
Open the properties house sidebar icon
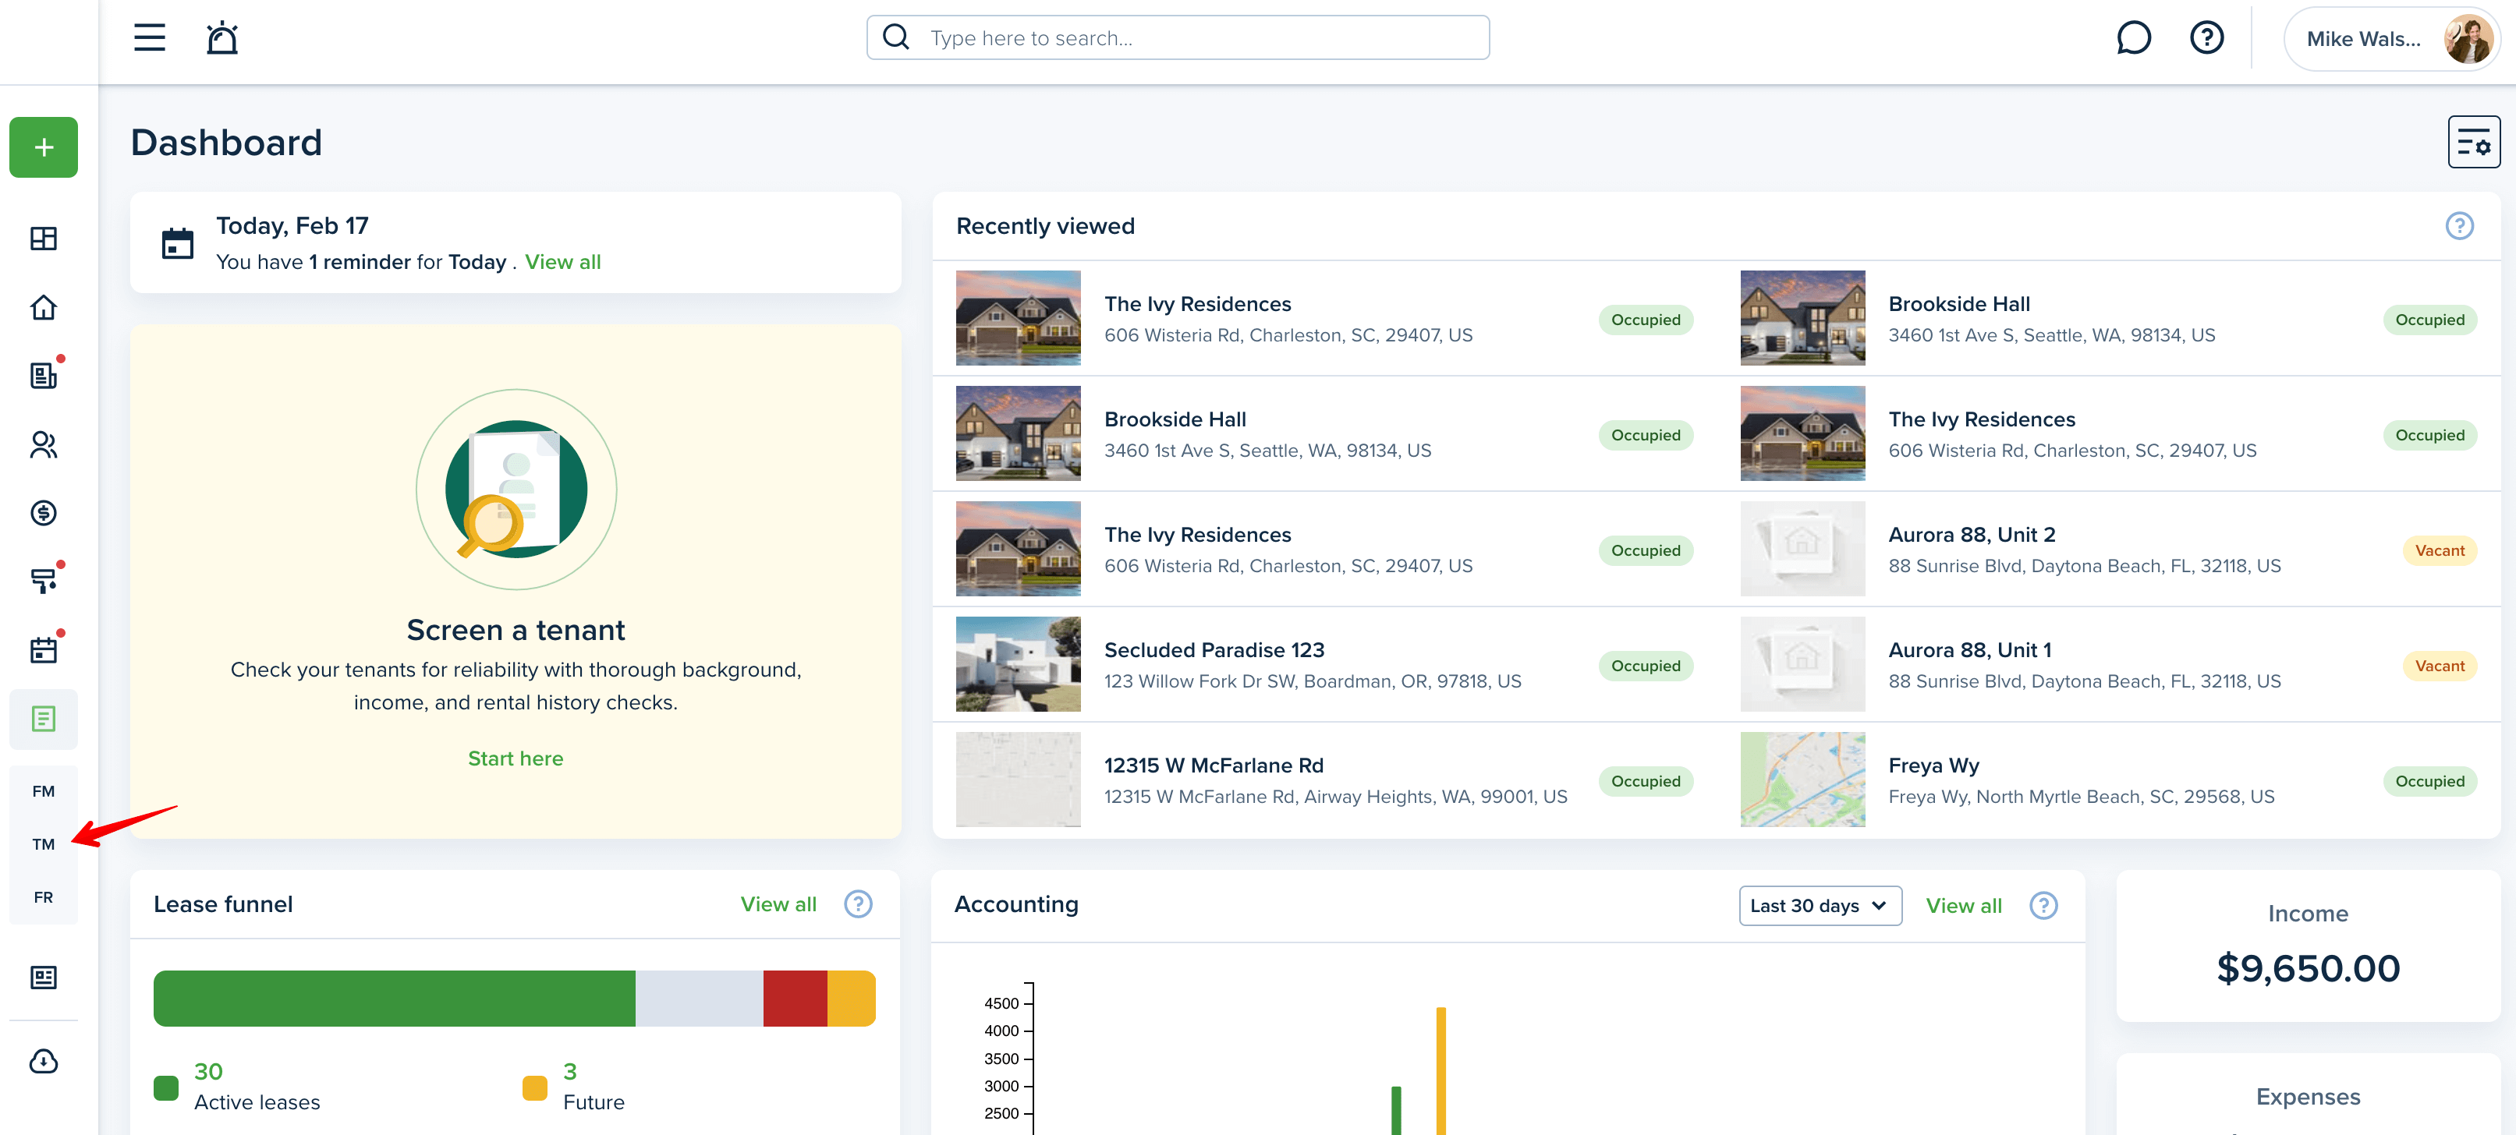click(x=44, y=307)
